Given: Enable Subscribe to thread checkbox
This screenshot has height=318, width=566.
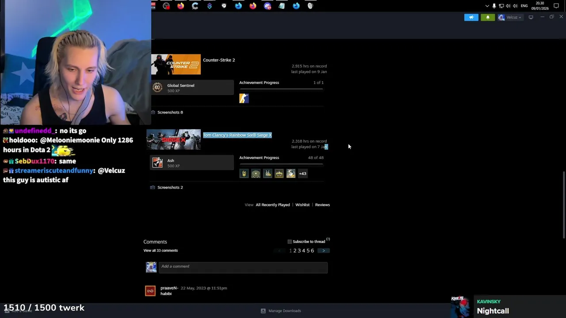Looking at the screenshot, I should 290,242.
